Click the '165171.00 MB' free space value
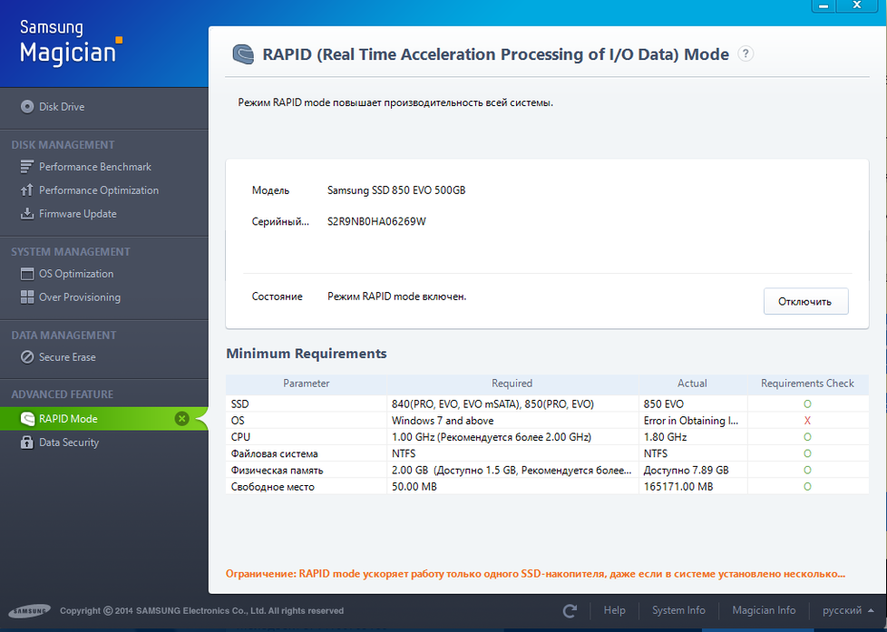Viewport: 887px width, 632px height. coord(678,487)
